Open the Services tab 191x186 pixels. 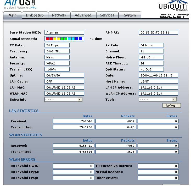[x=107, y=15]
